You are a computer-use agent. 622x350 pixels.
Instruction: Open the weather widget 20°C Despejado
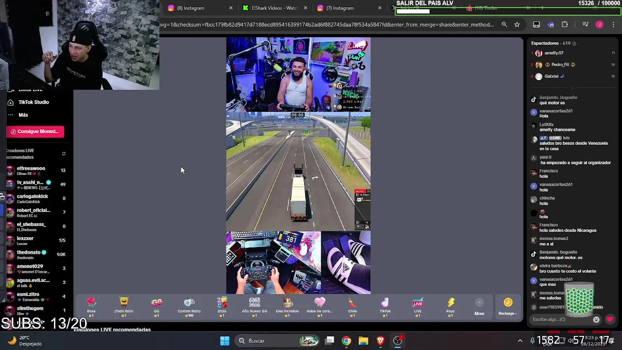[x=25, y=341]
